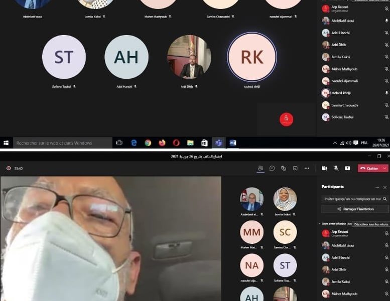This screenshot has width=390, height=301.
Task: Click the large RK avatar of rached khriji
Action: (x=252, y=57)
